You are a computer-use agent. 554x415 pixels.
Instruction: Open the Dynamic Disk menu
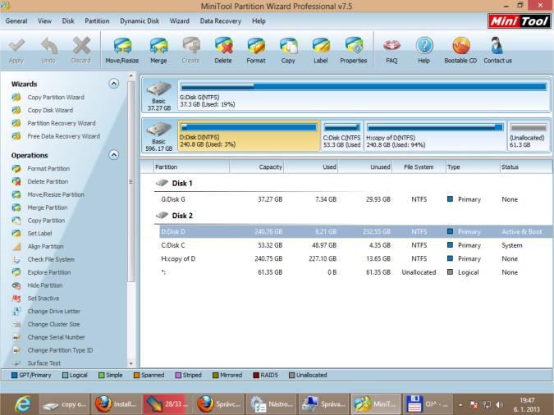tap(140, 21)
